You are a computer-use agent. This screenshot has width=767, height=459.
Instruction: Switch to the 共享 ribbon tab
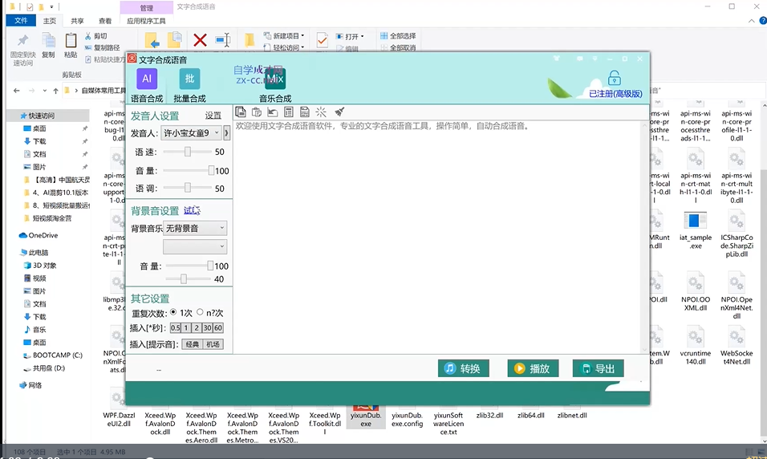pyautogui.click(x=77, y=21)
